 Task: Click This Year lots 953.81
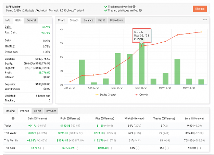pyautogui.click(x=192, y=148)
